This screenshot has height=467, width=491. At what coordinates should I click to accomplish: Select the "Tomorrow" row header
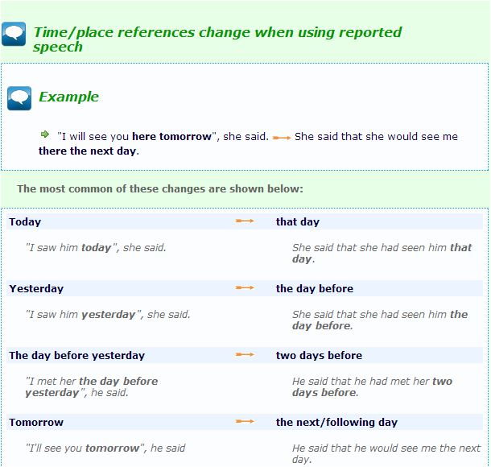(36, 423)
